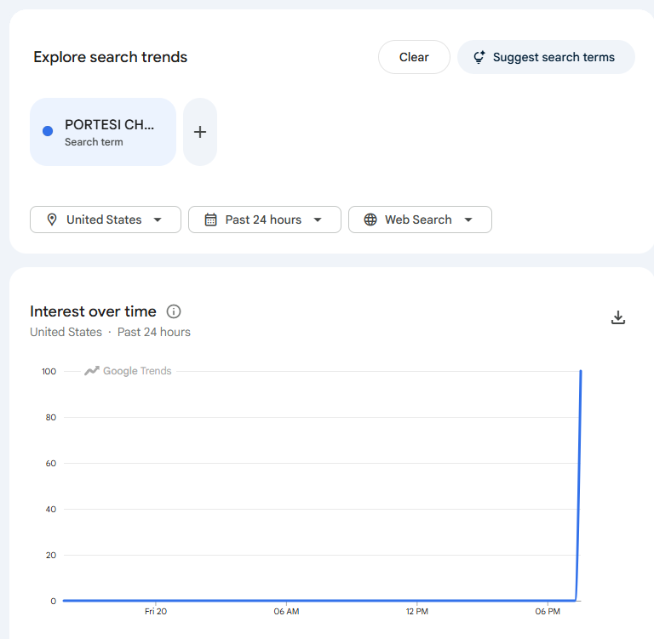Click the peak point of the trend line
Viewport: 654px width, 639px height.
point(581,371)
